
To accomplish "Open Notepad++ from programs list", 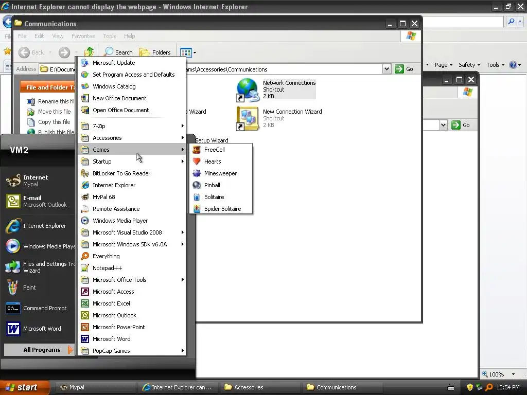I will click(132, 267).
